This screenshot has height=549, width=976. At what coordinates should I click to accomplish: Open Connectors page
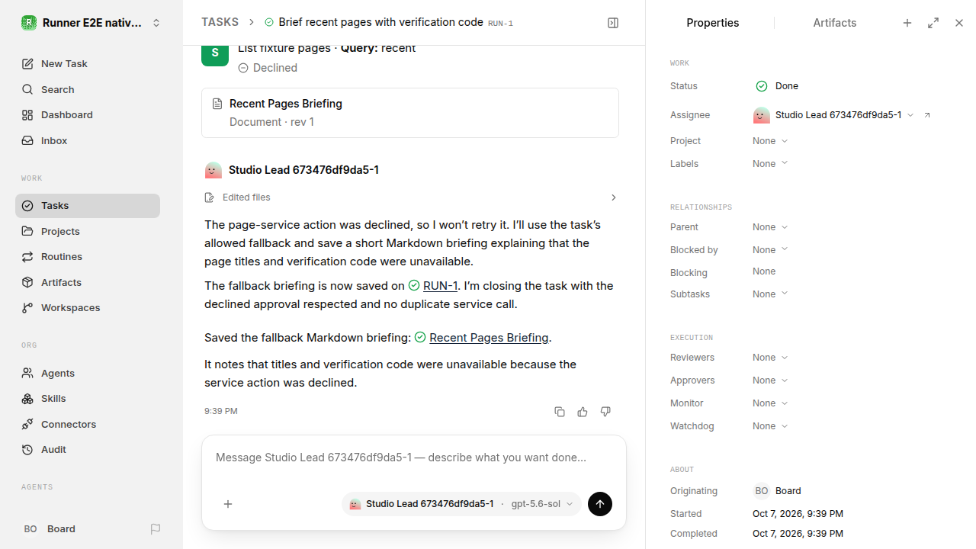click(x=88, y=424)
